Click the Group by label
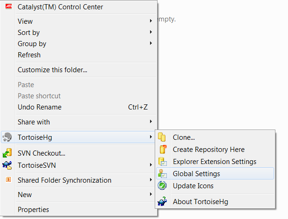Screen dimensions: 288x219 click(32, 44)
